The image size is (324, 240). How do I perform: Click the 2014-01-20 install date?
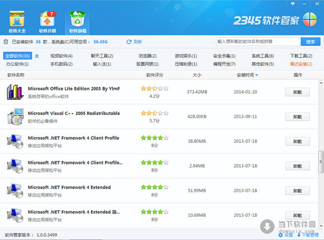245,92
